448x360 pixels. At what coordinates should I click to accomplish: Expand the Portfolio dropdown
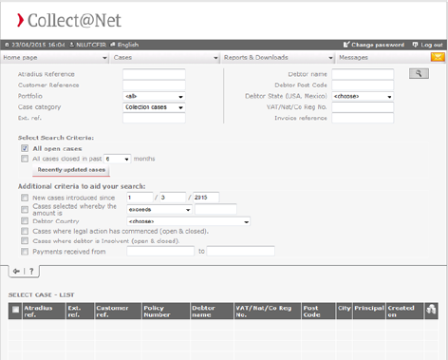point(154,96)
